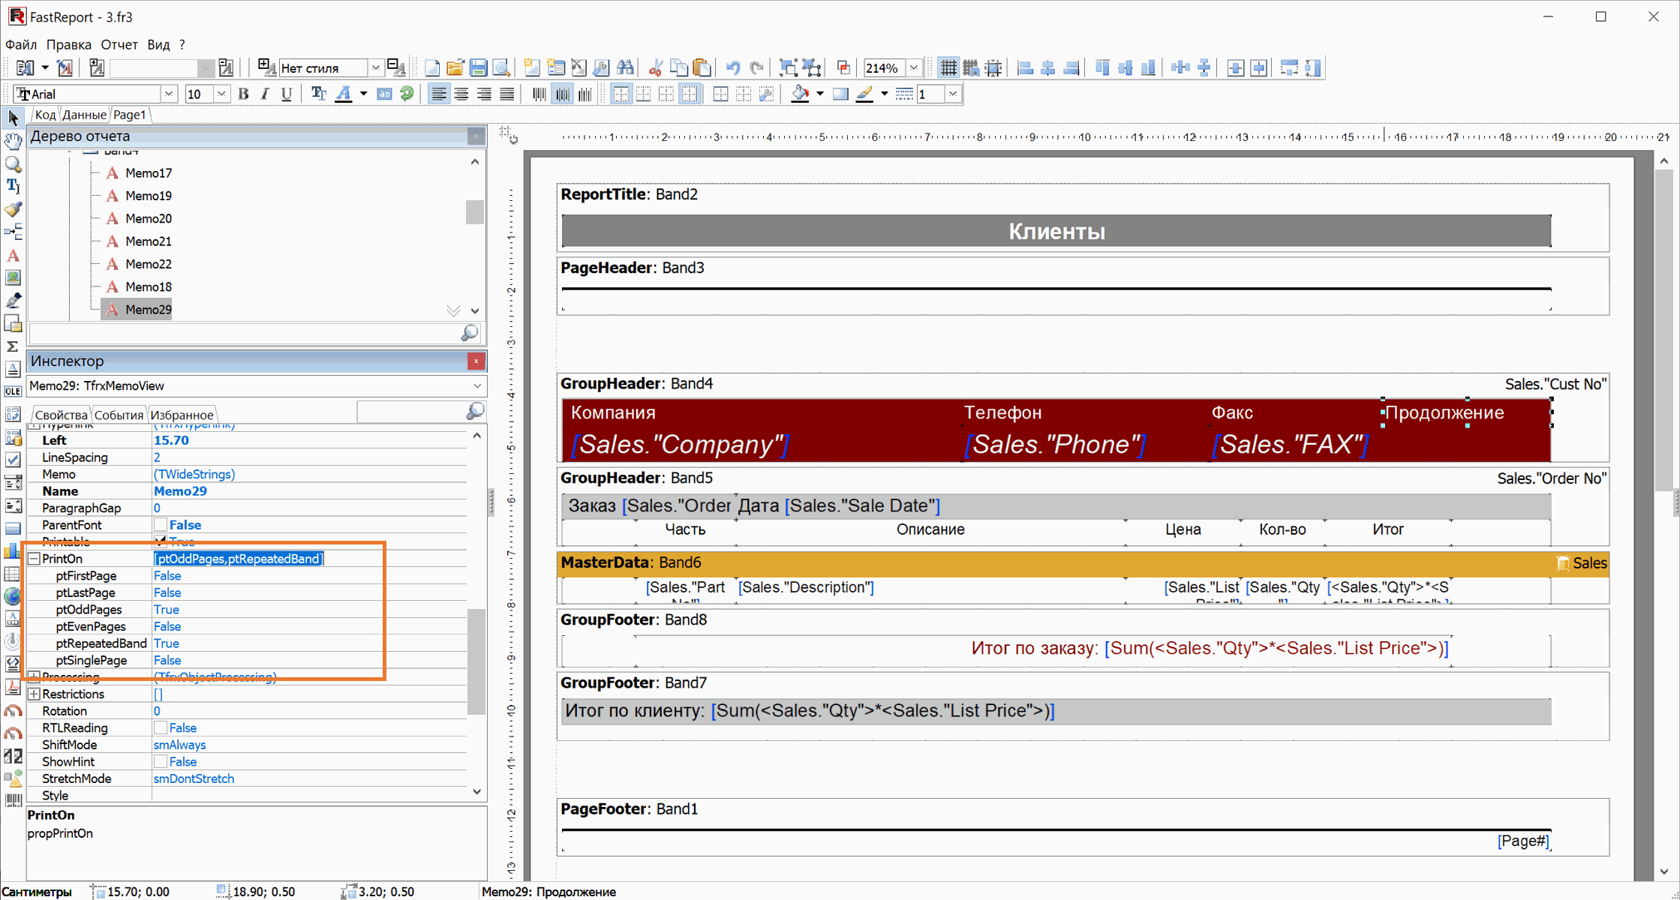Click ptEvenPages value False
Screen dimensions: 1680x900
167,626
